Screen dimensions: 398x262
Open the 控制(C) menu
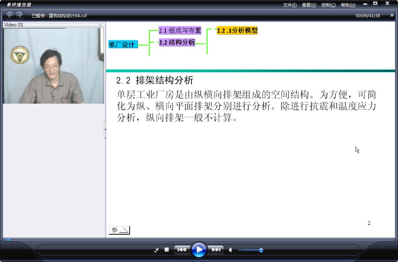[x=329, y=5]
